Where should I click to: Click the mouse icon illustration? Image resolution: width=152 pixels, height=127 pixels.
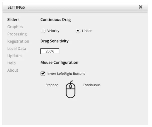(x=70, y=90)
